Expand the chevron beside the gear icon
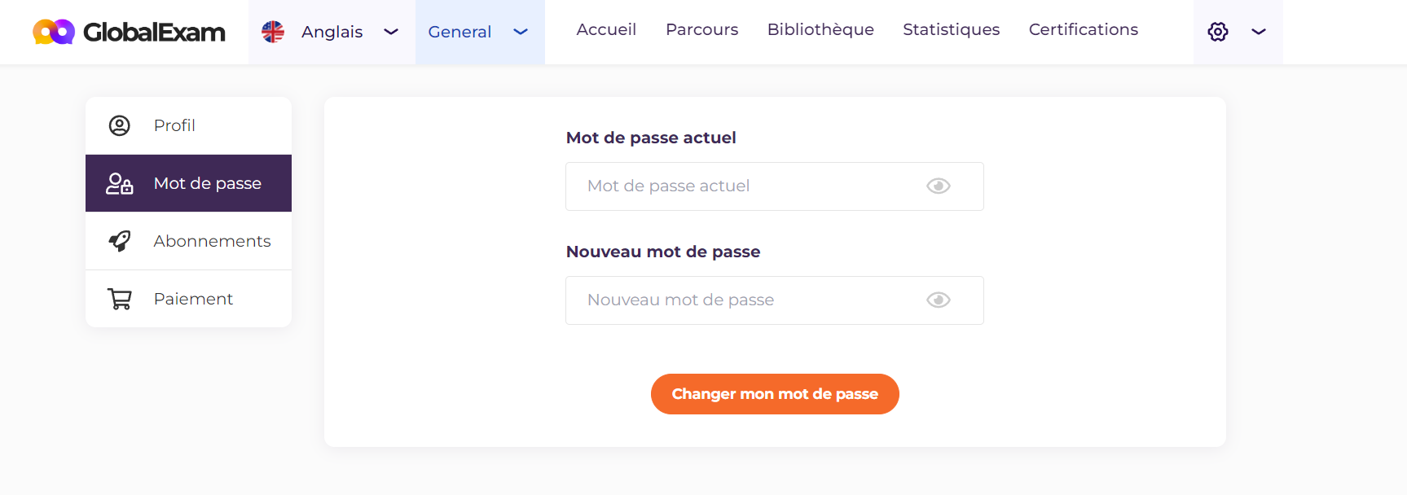The width and height of the screenshot is (1407, 495). (1259, 32)
